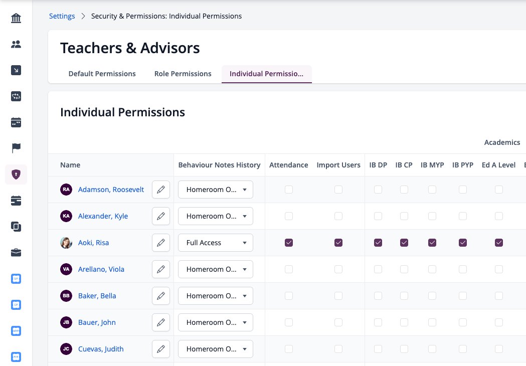
Task: Uncheck Attendance for Aoki, Risa
Action: tap(289, 243)
